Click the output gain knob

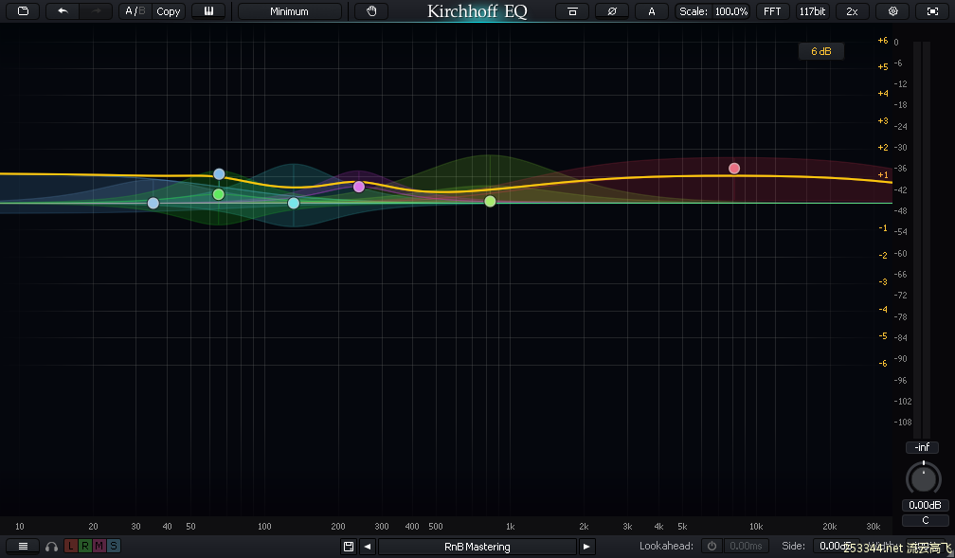[x=924, y=478]
